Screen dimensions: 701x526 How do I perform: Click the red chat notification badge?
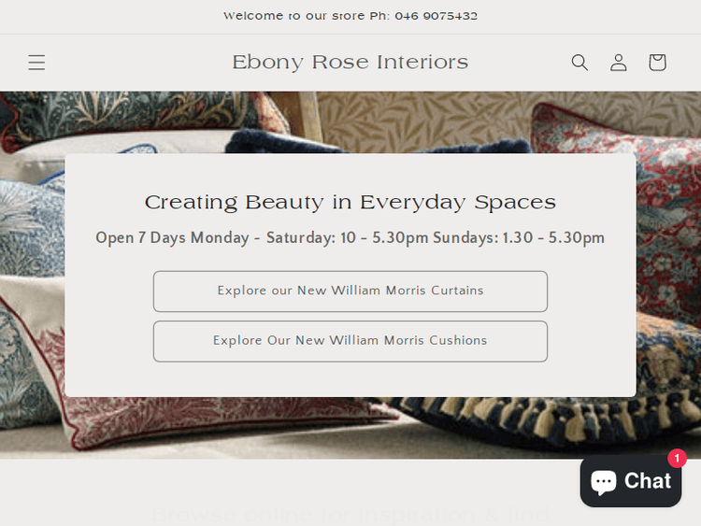point(677,459)
